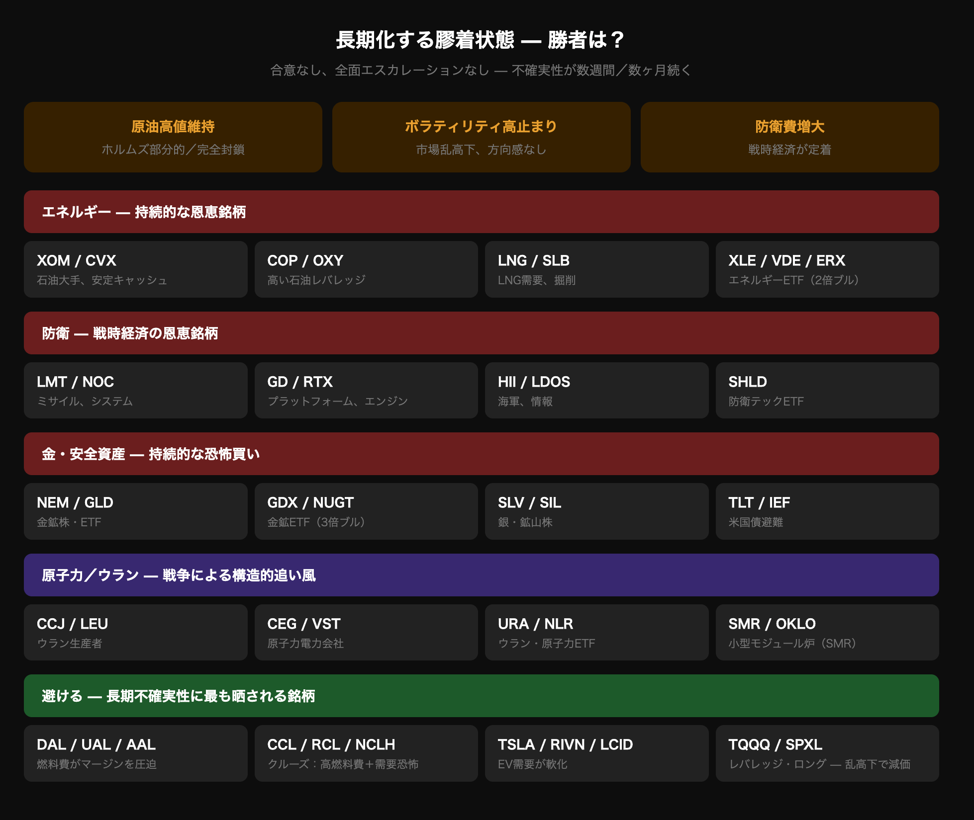Select the TQQQ / SPXL card
Screen dimensions: 974x820
tap(827, 753)
